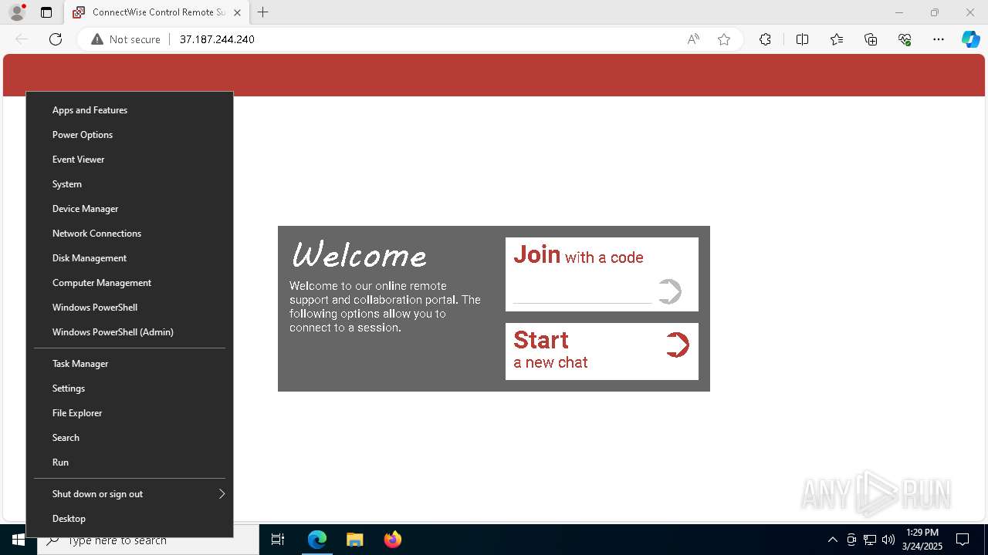Click the join code input field

pyautogui.click(x=582, y=293)
